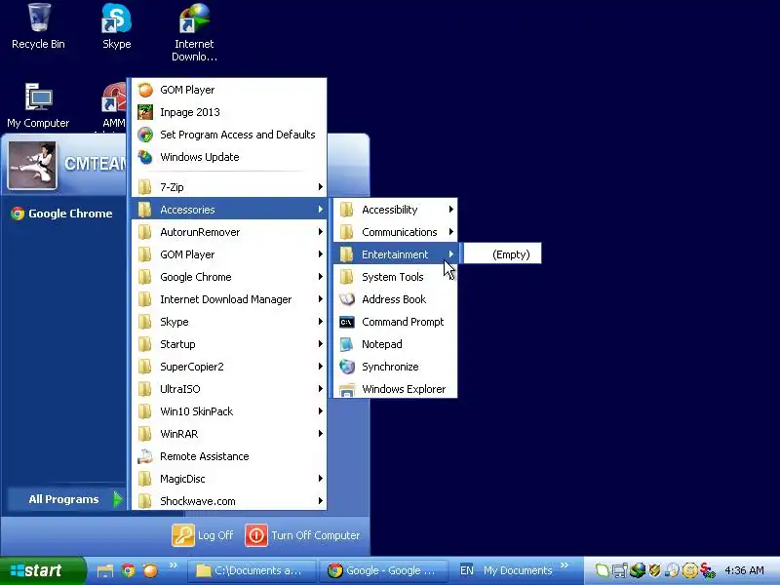Screen dimensions: 780x585
Task: Click the Windows Update icon
Action: point(145,157)
